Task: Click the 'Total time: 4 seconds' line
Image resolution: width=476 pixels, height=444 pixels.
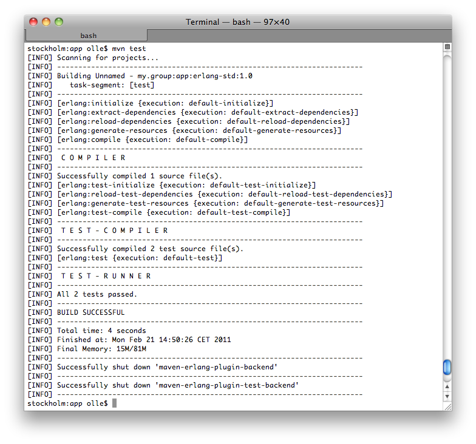Action: coord(101,331)
